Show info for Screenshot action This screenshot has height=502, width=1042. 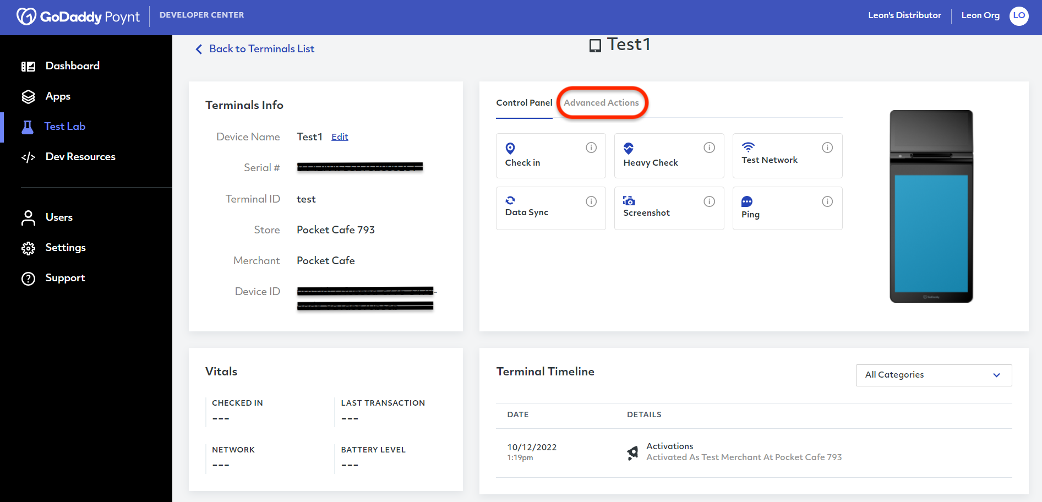[709, 201]
